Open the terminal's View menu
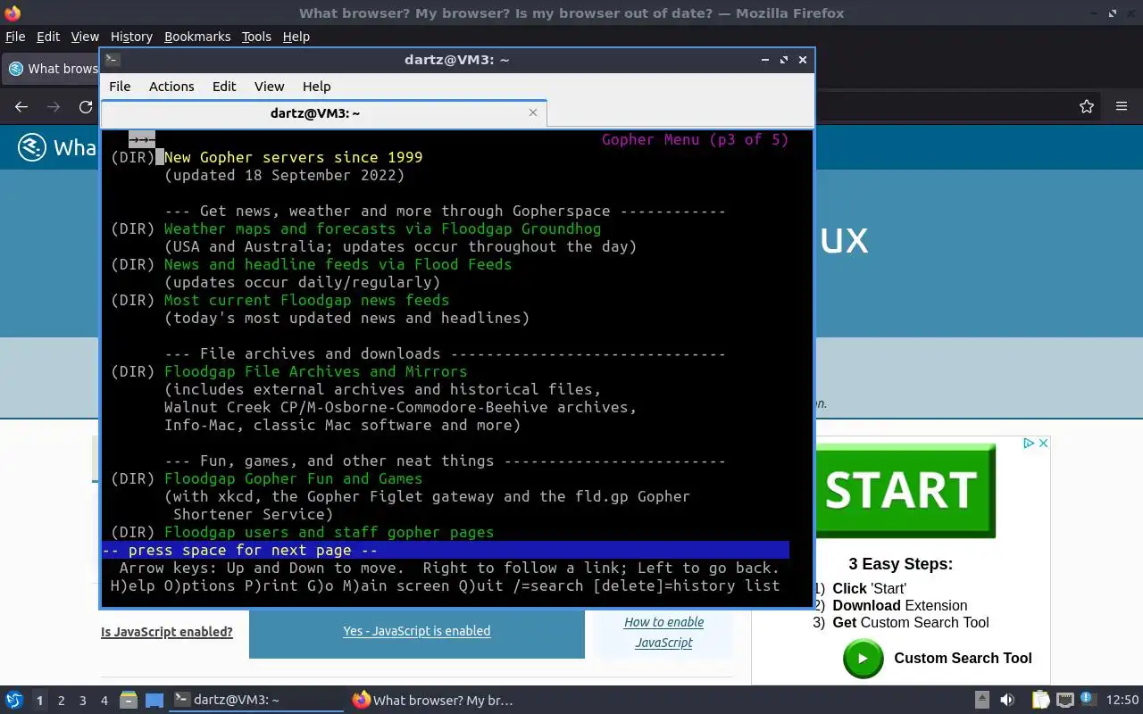This screenshot has width=1143, height=714. click(x=269, y=87)
